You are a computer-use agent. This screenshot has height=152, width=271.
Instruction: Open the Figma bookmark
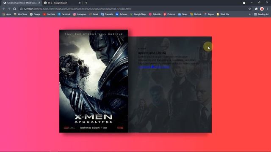[x=209, y=14]
